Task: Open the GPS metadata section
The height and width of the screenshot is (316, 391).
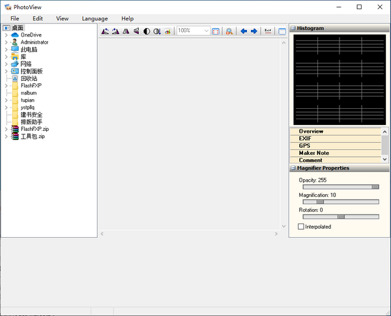Action: click(304, 146)
